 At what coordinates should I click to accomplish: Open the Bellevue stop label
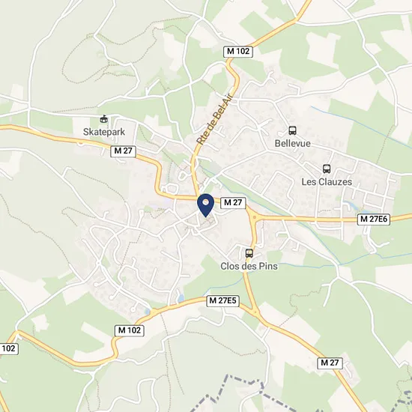coord(292,144)
